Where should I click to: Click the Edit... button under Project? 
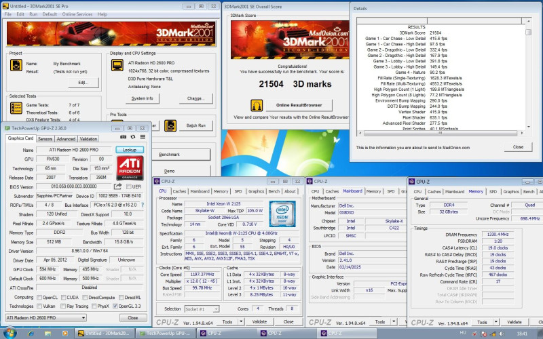[x=83, y=83]
